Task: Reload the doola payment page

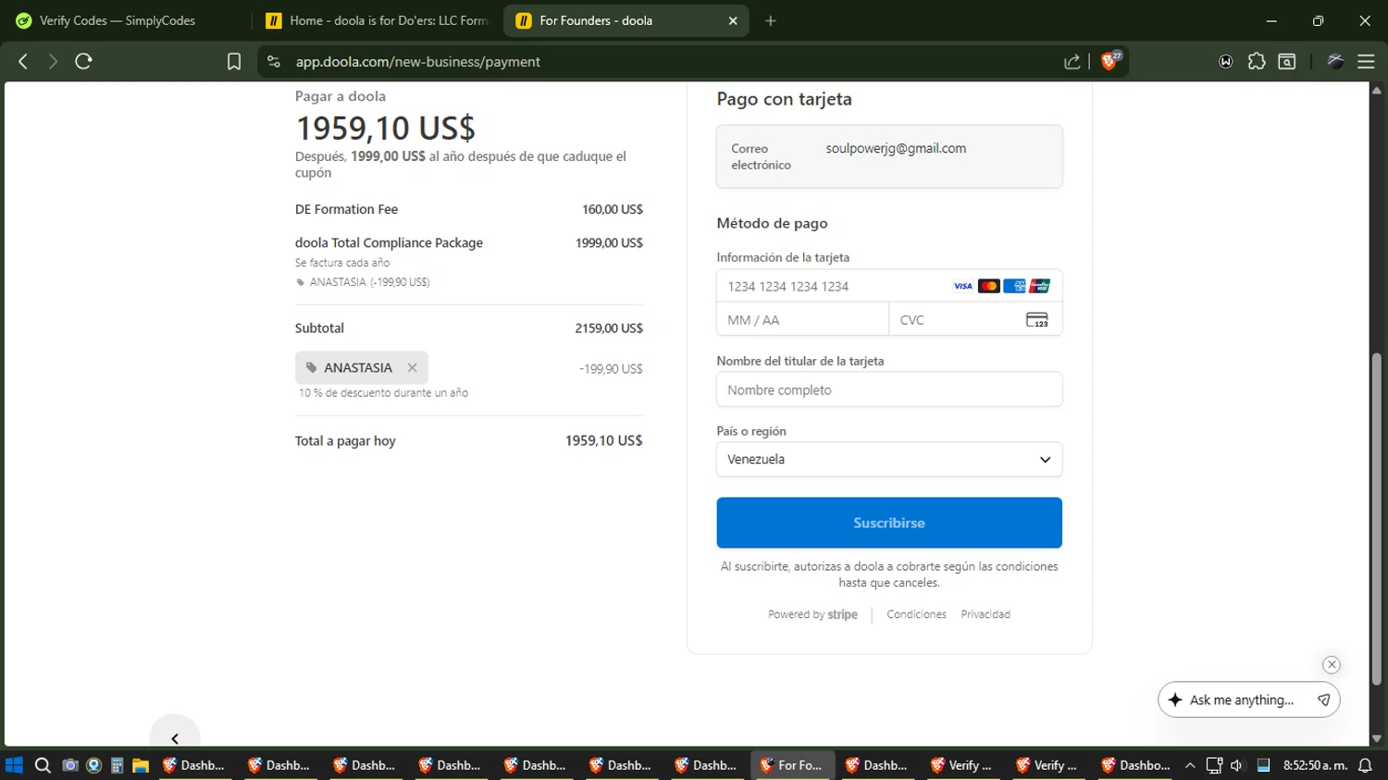Action: pyautogui.click(x=83, y=61)
